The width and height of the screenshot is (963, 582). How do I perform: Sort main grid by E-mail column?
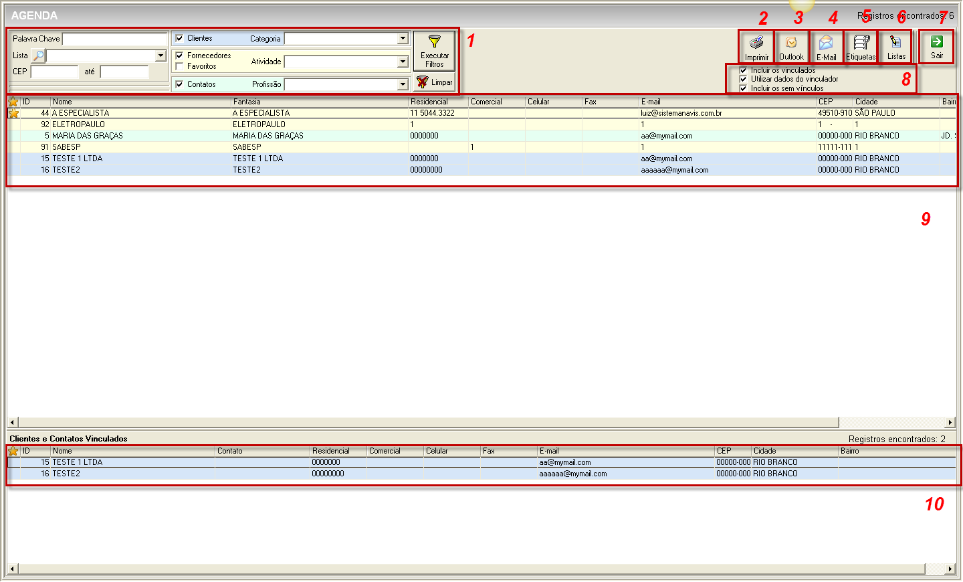click(728, 102)
